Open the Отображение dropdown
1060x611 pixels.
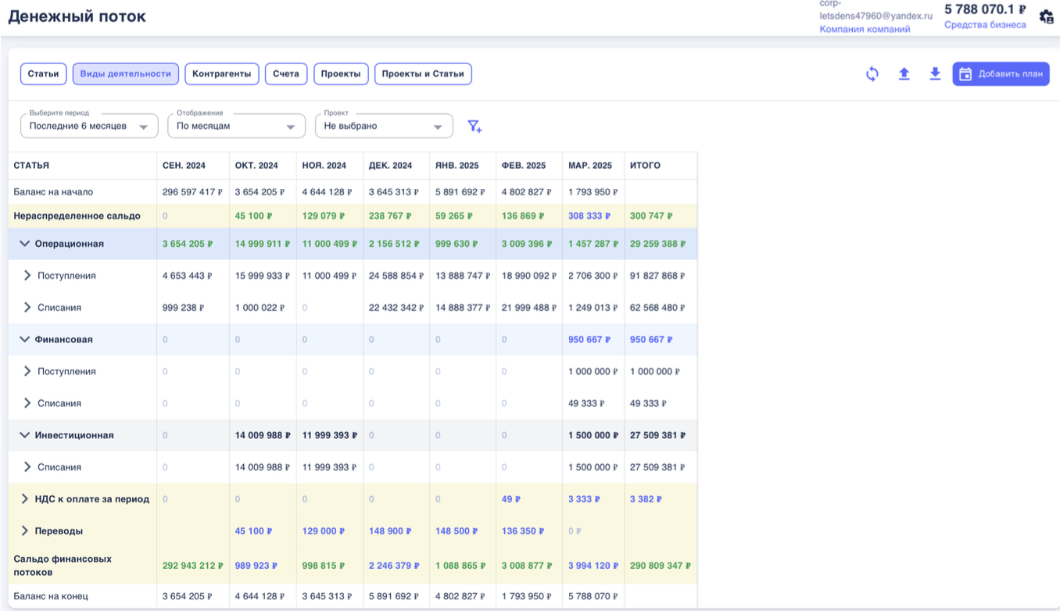point(235,126)
